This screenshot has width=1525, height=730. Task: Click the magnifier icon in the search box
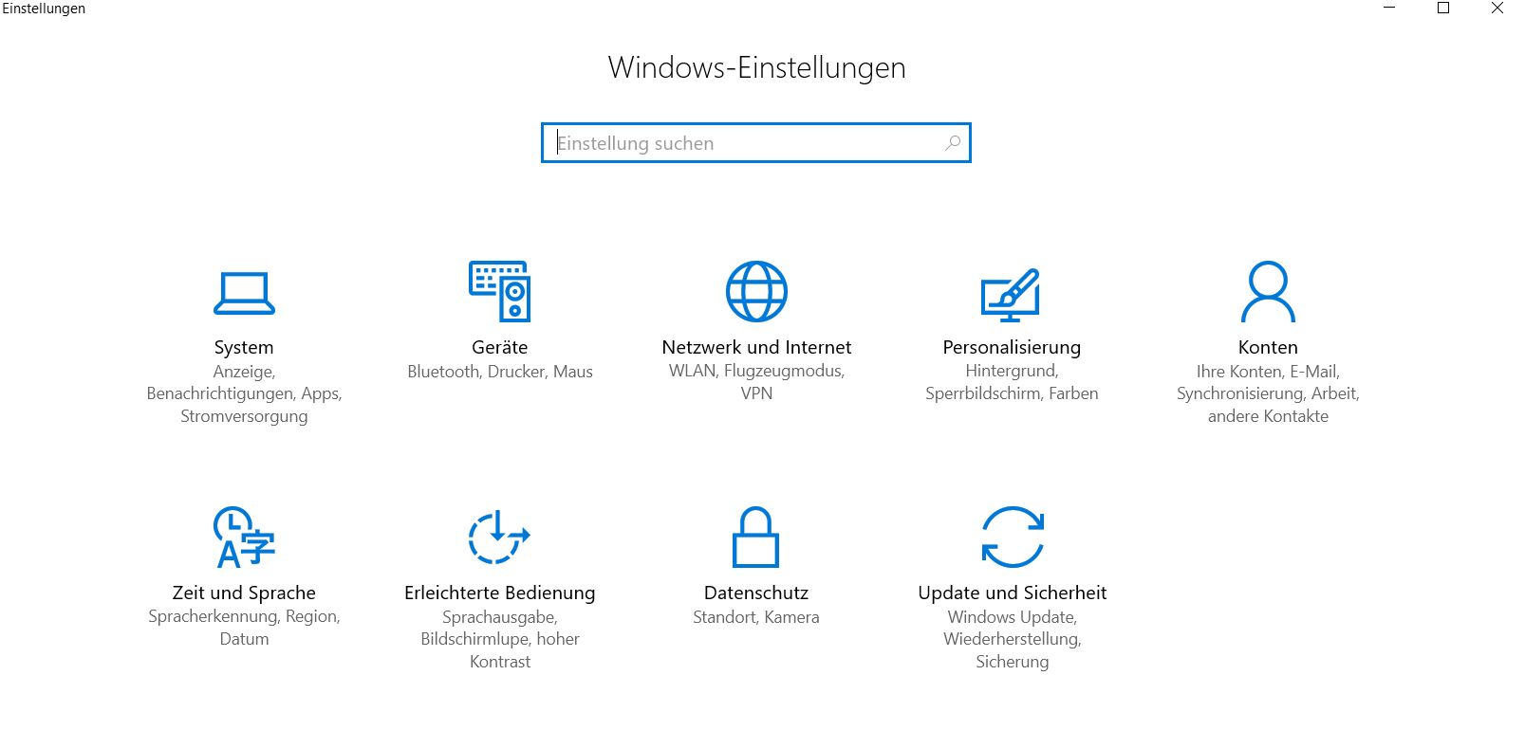point(953,143)
